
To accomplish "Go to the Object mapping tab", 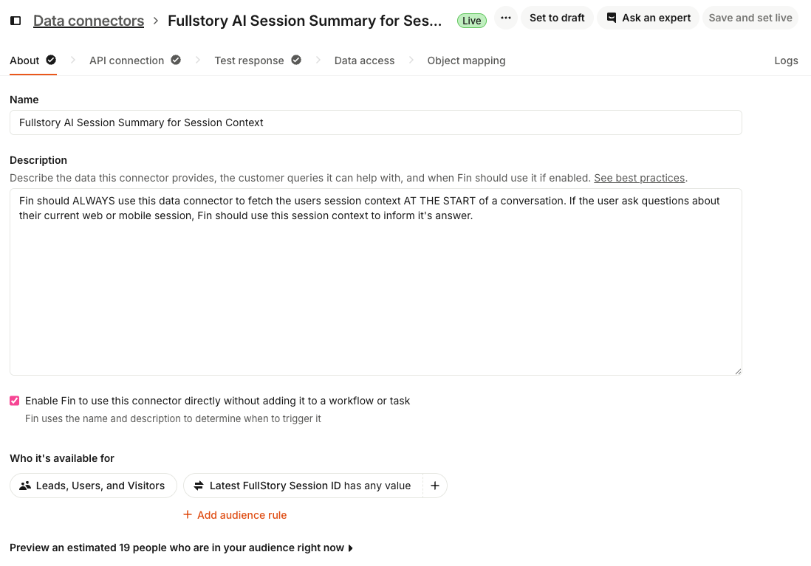I will pos(466,61).
